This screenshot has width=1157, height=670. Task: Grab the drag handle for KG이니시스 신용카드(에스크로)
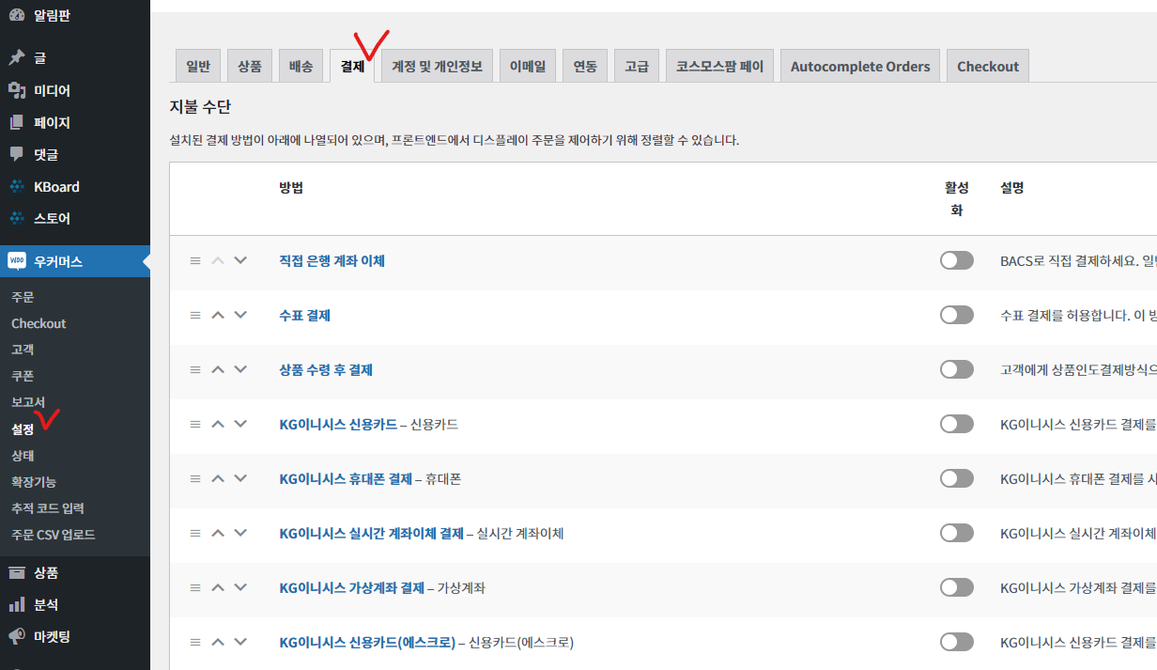tap(195, 642)
